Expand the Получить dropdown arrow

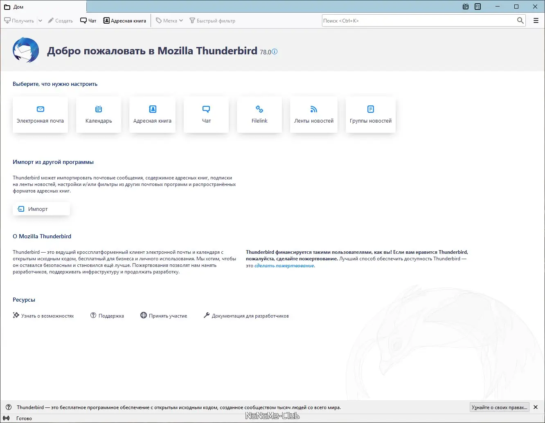[x=40, y=20]
